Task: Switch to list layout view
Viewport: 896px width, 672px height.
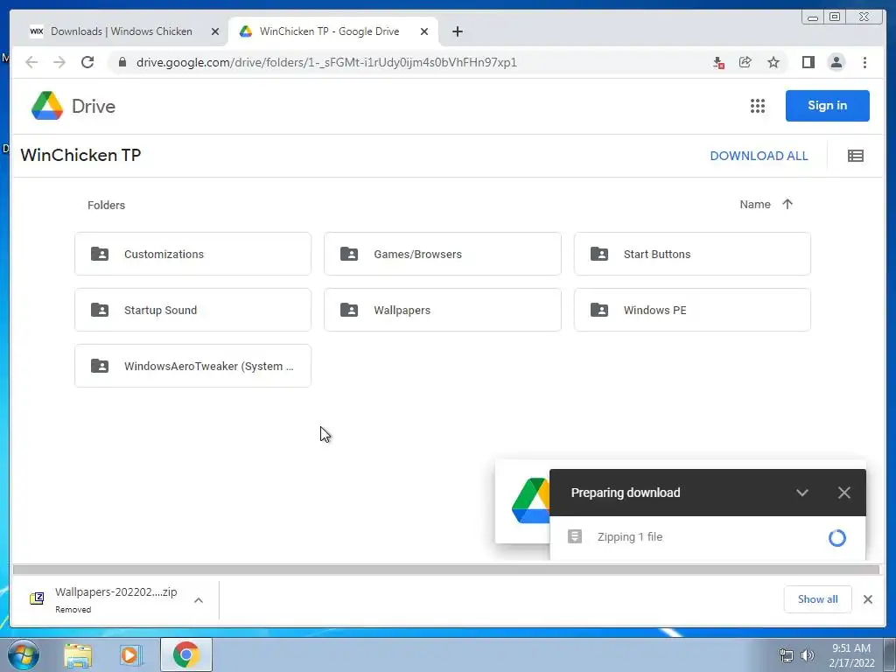Action: coord(855,156)
